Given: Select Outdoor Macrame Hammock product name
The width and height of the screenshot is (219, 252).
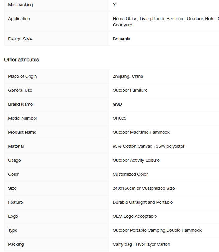Looking at the screenshot, I should tap(141, 132).
